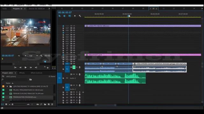Toggle lock on track V14
The width and height of the screenshot is (204, 114).
[63, 35]
